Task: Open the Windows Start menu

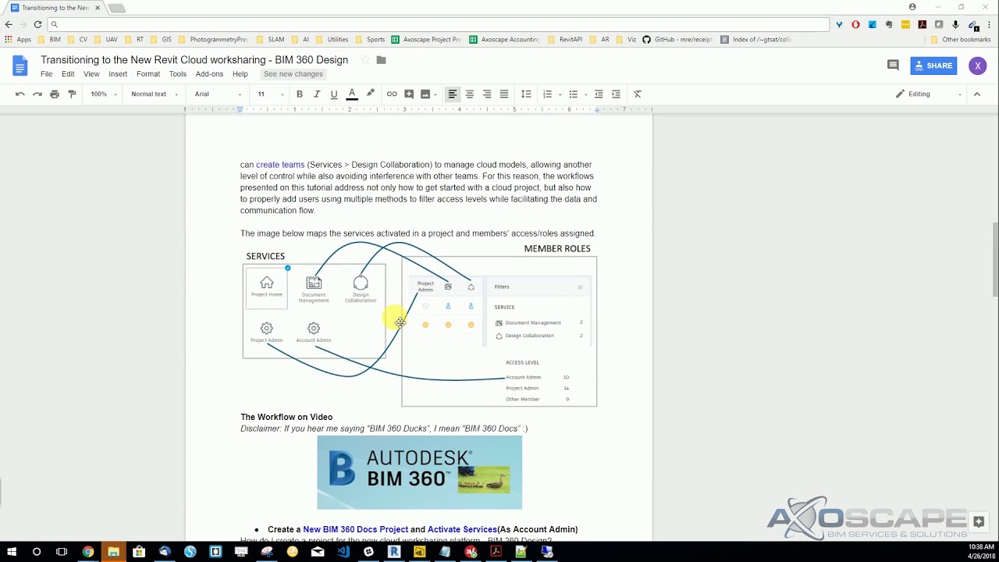Action: coord(12,552)
